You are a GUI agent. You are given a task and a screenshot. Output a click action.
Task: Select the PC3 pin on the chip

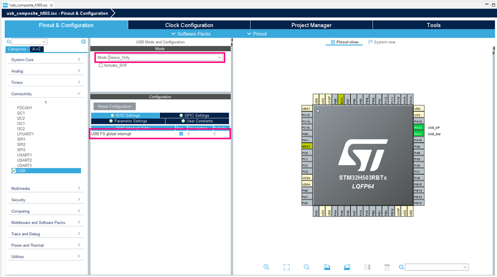(x=307, y=171)
